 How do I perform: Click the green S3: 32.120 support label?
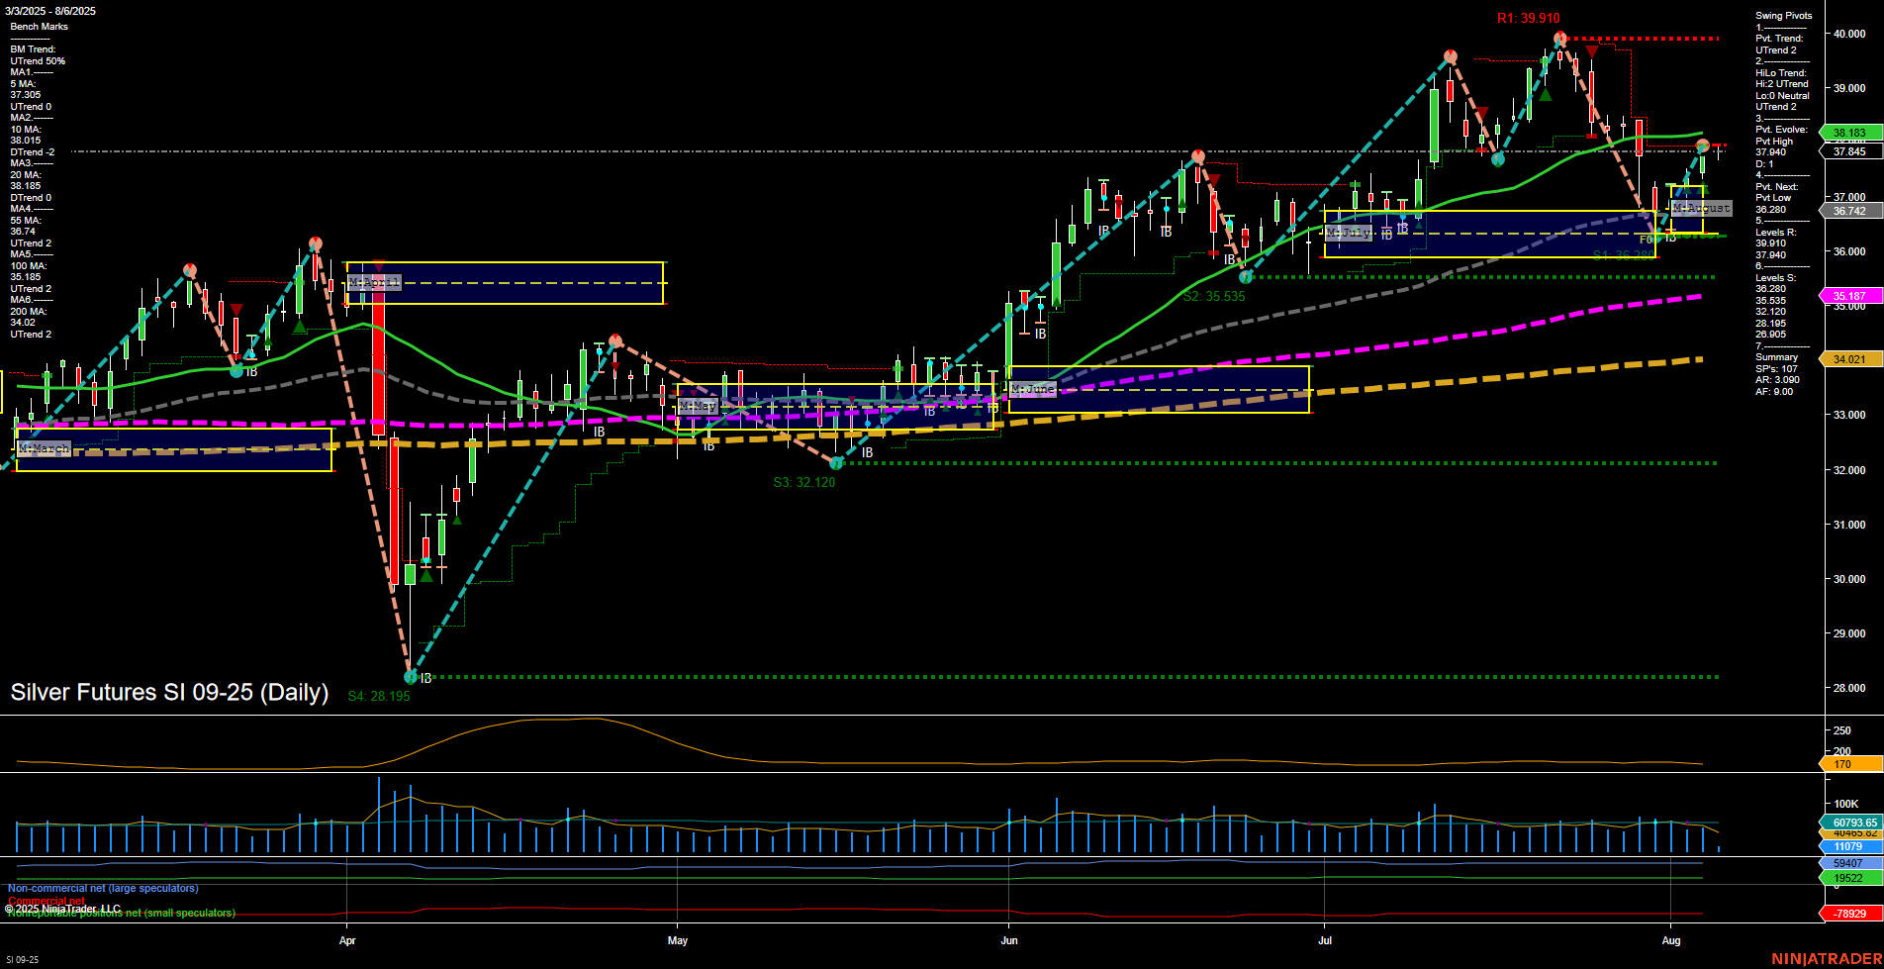click(x=803, y=482)
